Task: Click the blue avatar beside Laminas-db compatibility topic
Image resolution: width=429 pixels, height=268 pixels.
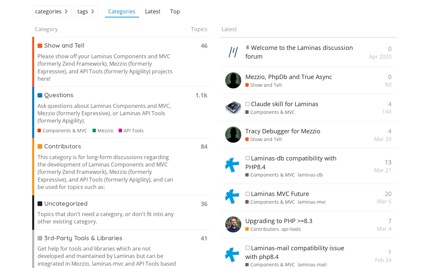Action: [232, 165]
